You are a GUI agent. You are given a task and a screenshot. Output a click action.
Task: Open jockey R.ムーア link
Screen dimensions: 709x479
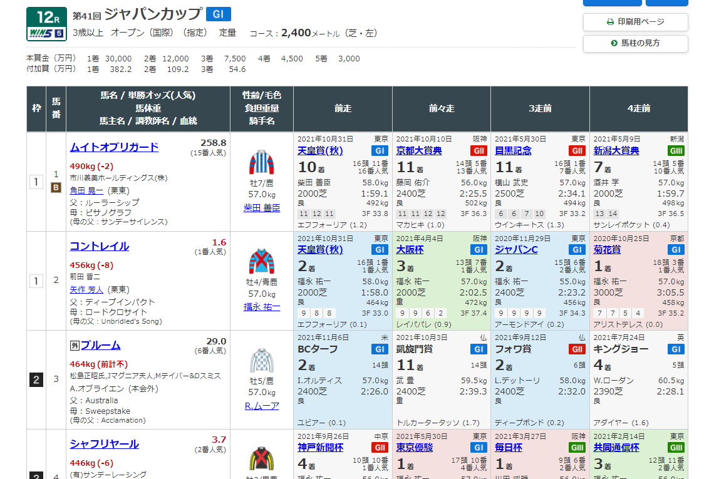click(x=262, y=406)
